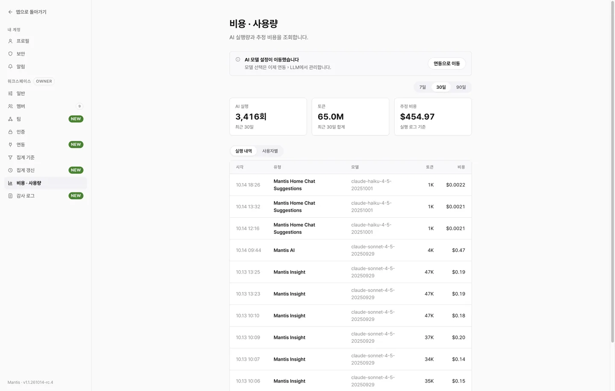The height and width of the screenshot is (391, 615).
Task: Click the back arrow icon beside 앱으로 돌아가기
Action: tap(10, 12)
